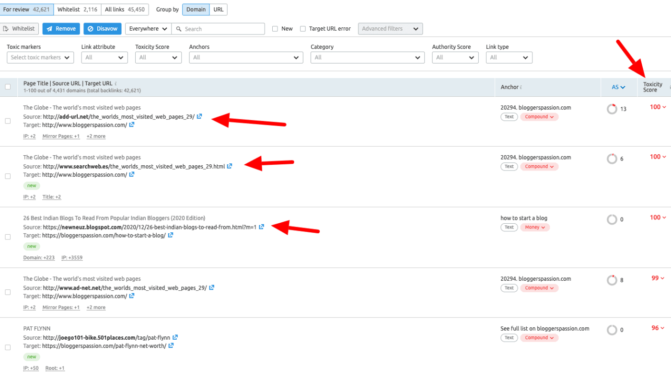Open Money anchor type dropdown
The image size is (671, 378).
click(535, 228)
